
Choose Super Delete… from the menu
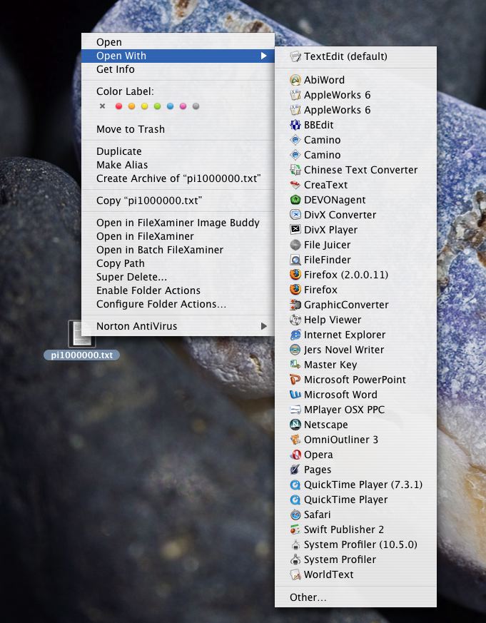point(178,277)
